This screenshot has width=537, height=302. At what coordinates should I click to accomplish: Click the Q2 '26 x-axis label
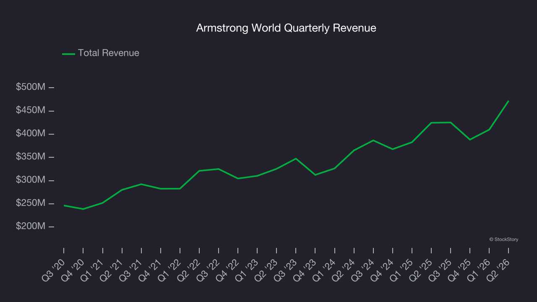click(498, 270)
